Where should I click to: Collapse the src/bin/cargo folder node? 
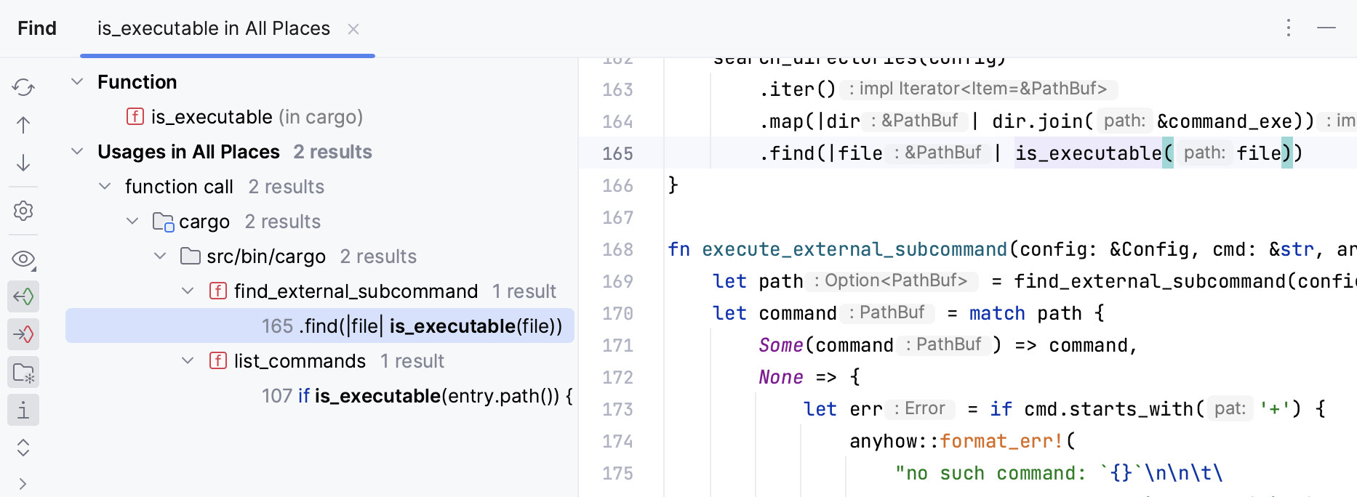(160, 256)
